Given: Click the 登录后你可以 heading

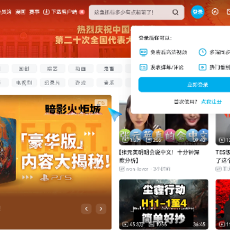Looking at the screenshot, I should click(155, 38).
